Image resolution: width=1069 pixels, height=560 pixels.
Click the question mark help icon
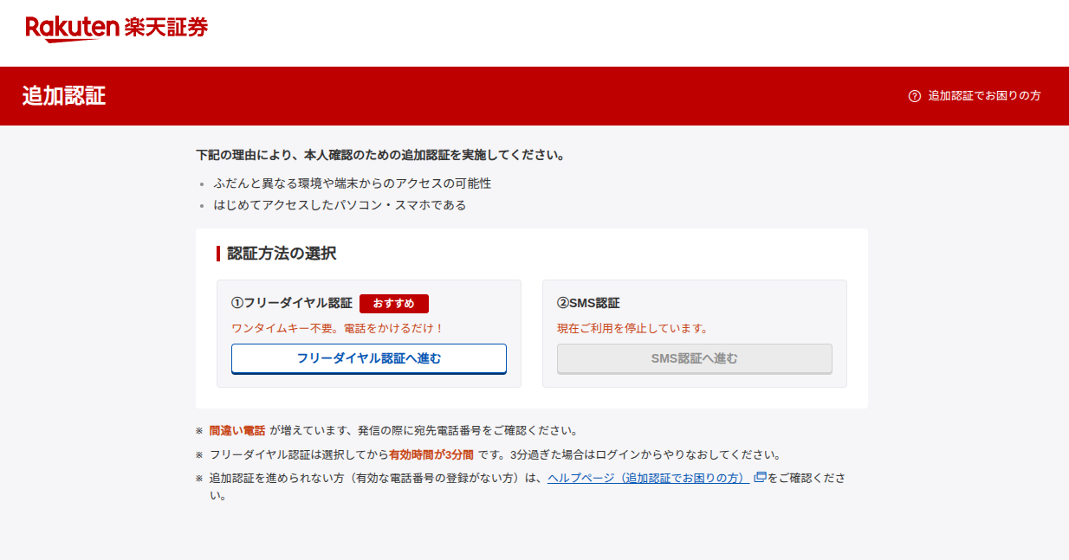tap(914, 96)
